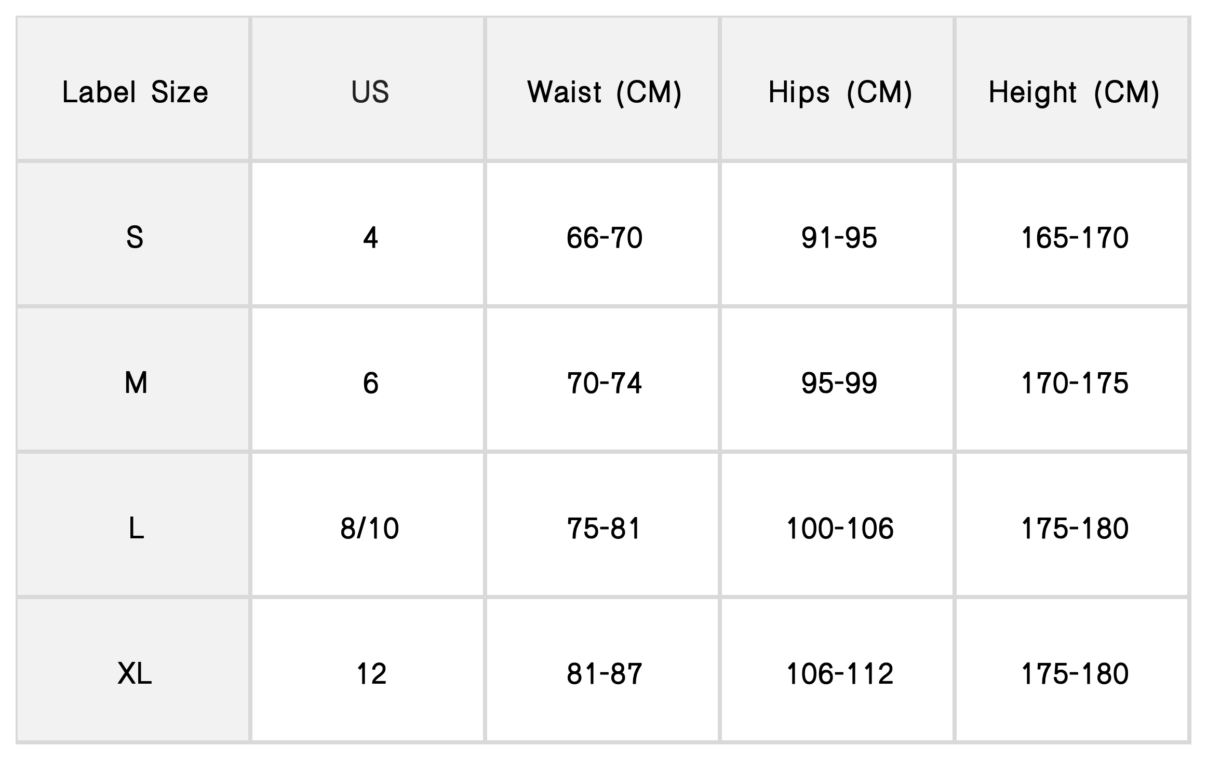The width and height of the screenshot is (1207, 760).
Task: Click the 66-70 waist cell
Action: [604, 238]
